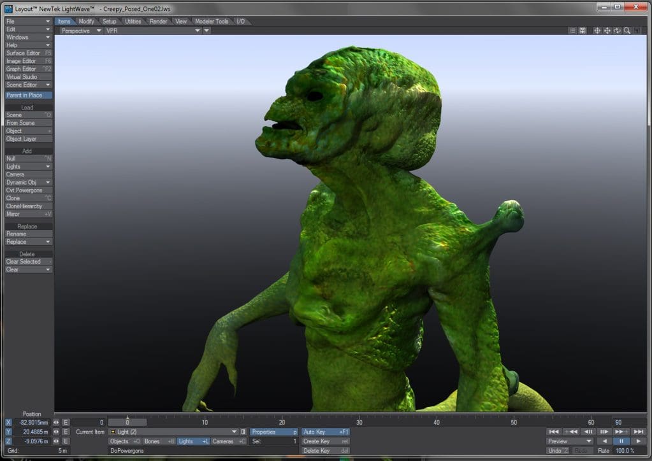Open the Surface Editor
This screenshot has width=652, height=461.
tap(28, 53)
